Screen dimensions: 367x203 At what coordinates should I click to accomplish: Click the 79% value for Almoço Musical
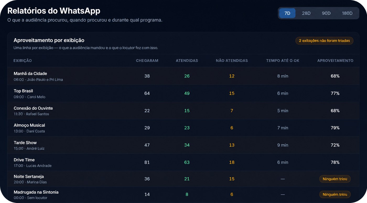(335, 128)
